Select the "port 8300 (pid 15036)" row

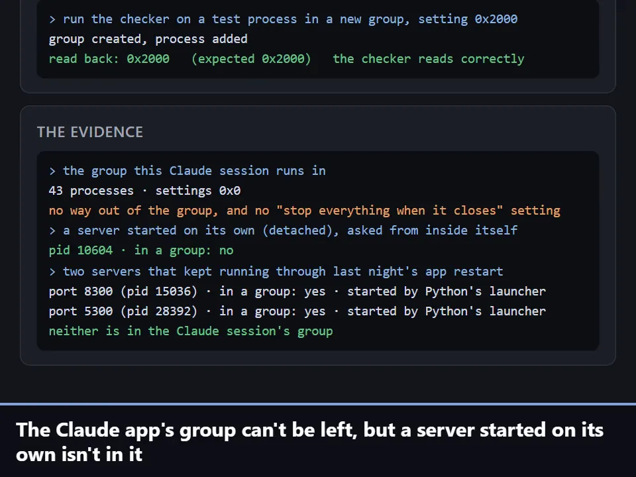(297, 291)
